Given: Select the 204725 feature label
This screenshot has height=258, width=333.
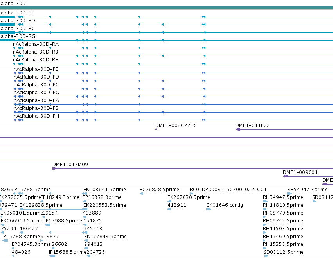Looking at the screenshot, I should point(95,252).
